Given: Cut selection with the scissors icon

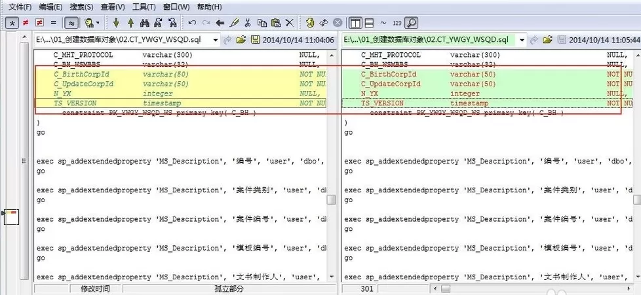Looking at the screenshot, I should tap(247, 23).
